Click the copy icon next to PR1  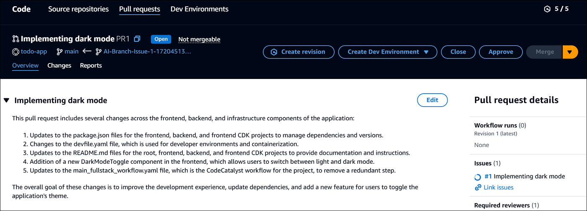coord(137,39)
